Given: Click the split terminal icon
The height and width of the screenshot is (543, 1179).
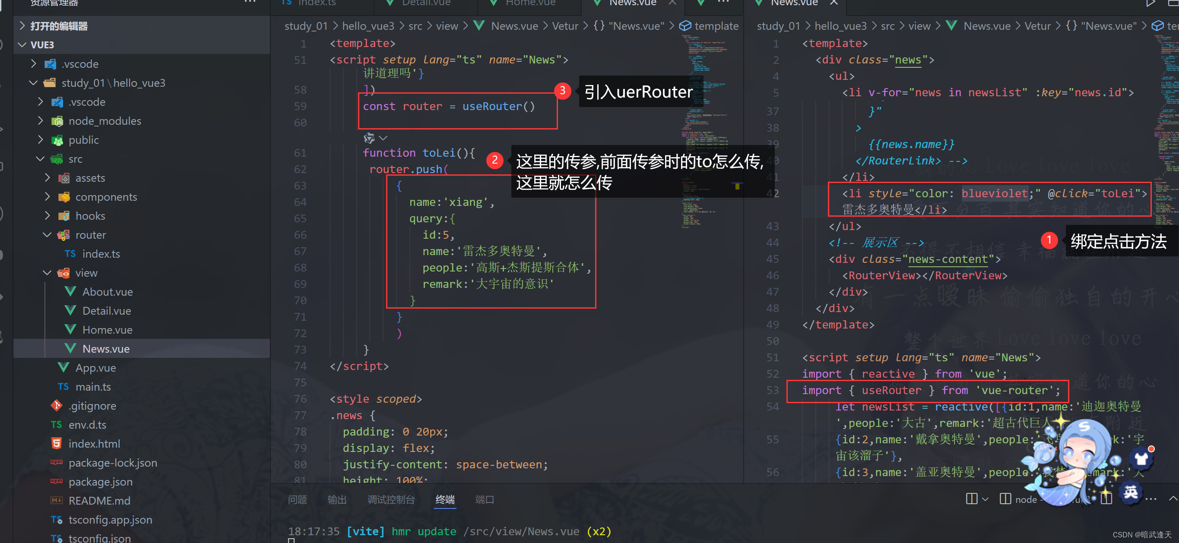Looking at the screenshot, I should coord(971,499).
